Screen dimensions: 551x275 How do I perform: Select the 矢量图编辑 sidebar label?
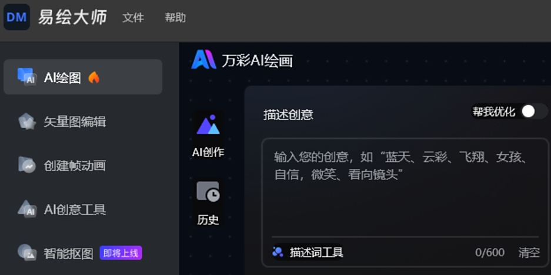pos(75,121)
